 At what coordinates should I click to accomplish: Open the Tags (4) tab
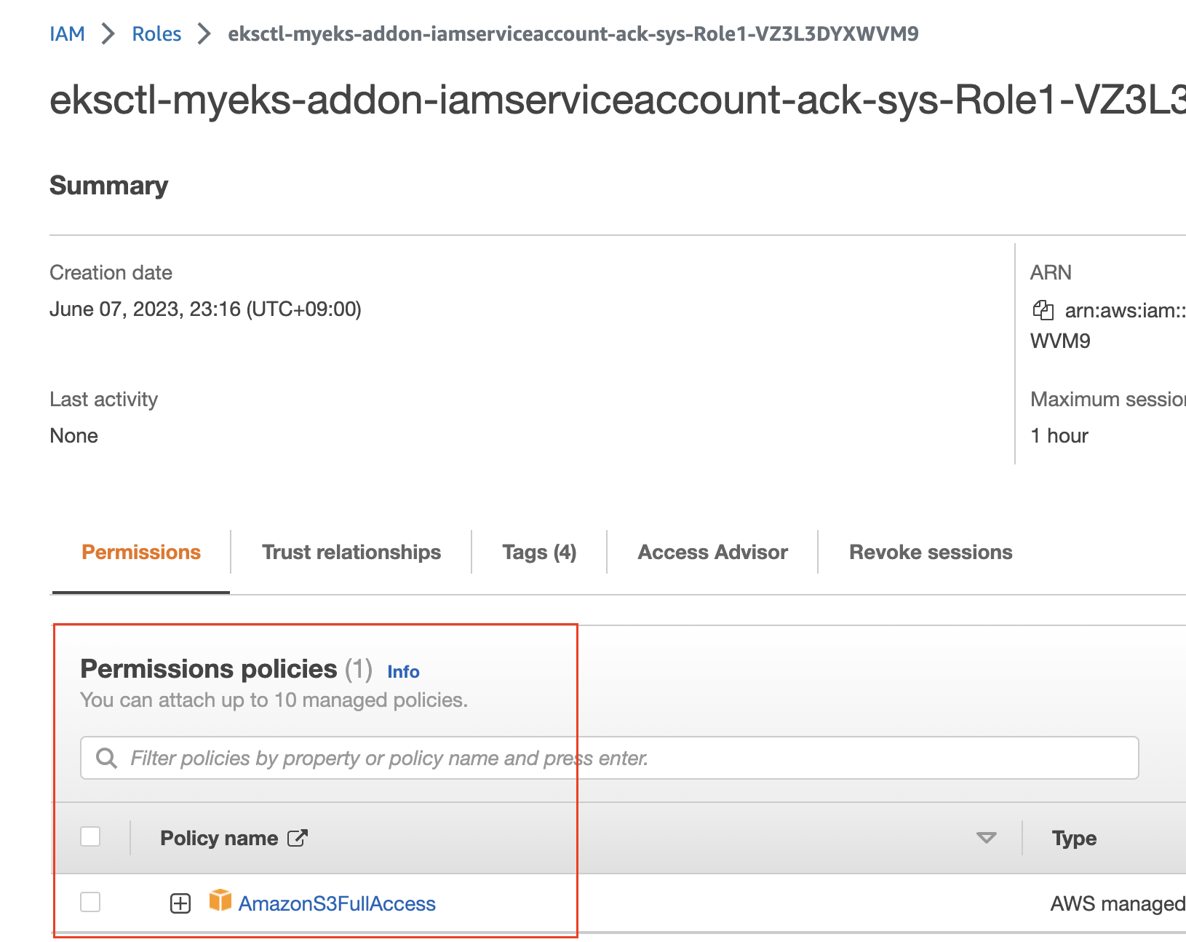tap(539, 552)
